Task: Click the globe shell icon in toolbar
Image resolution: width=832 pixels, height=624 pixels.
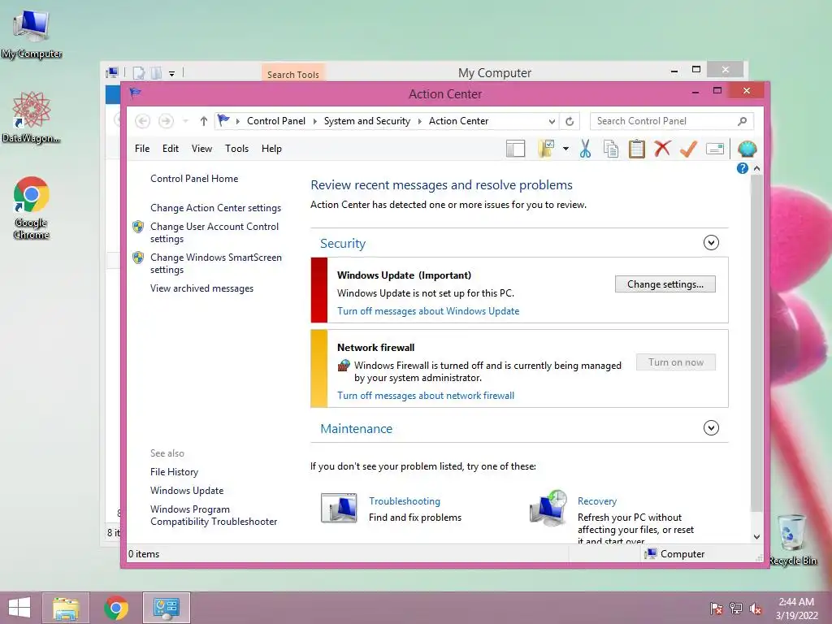Action: [747, 149]
